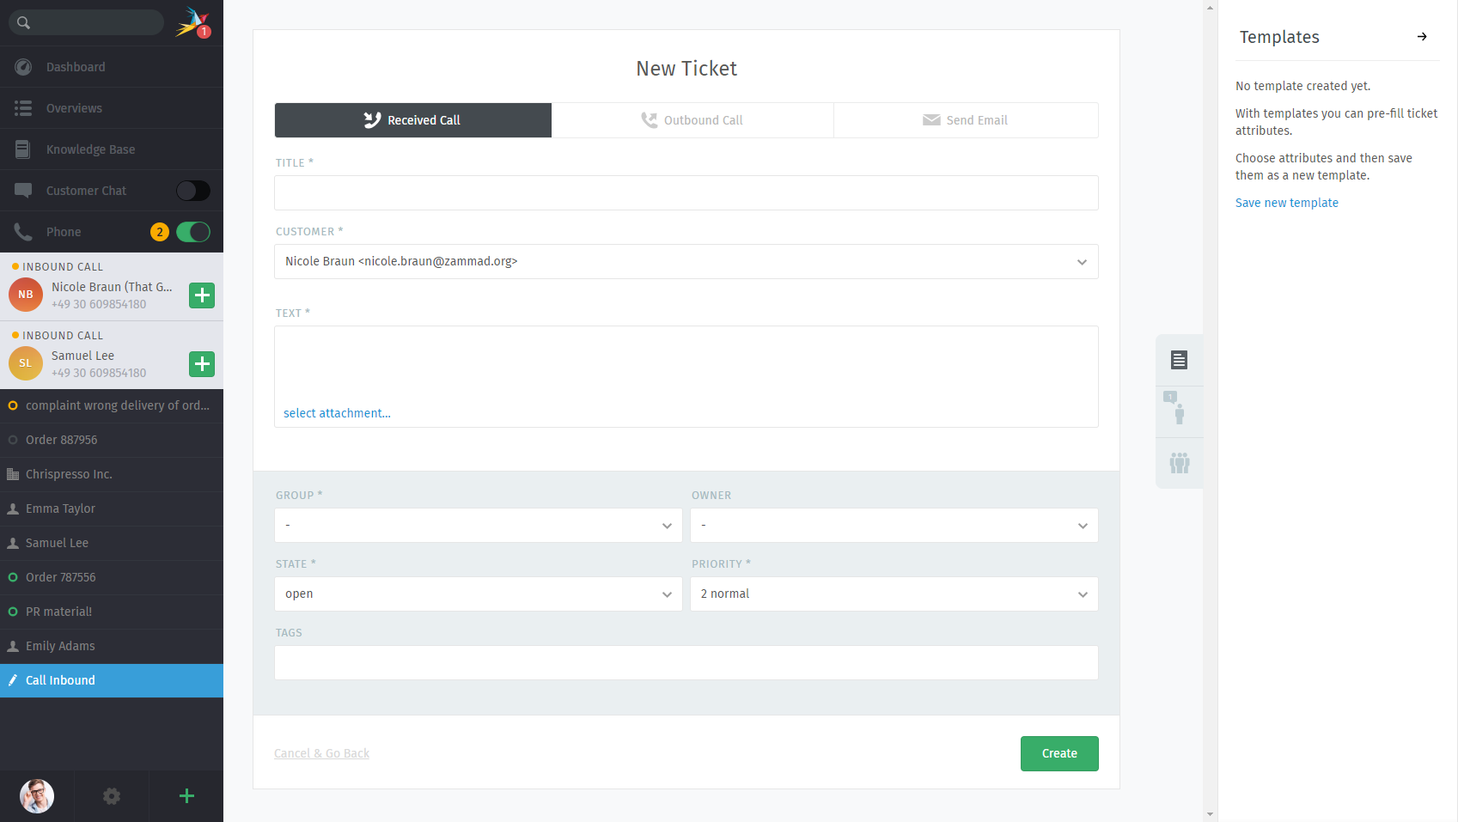Open the customer sidebar tab icon

[1179, 411]
